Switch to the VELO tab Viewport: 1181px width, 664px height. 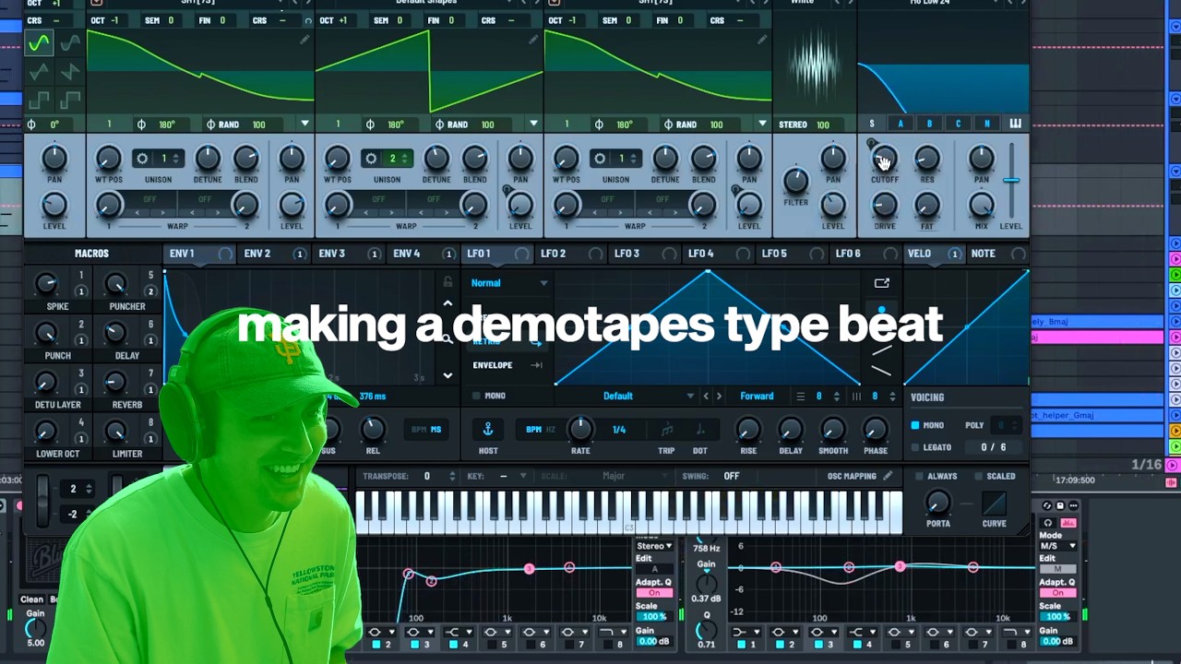pos(934,254)
